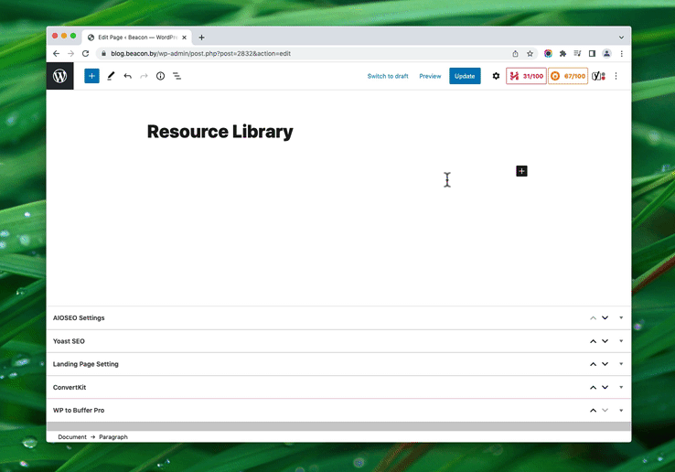Switch to draft
The image size is (675, 472).
[x=388, y=76]
